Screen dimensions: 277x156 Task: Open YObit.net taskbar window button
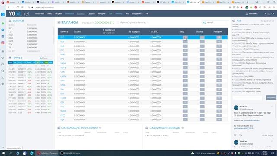pos(47,153)
